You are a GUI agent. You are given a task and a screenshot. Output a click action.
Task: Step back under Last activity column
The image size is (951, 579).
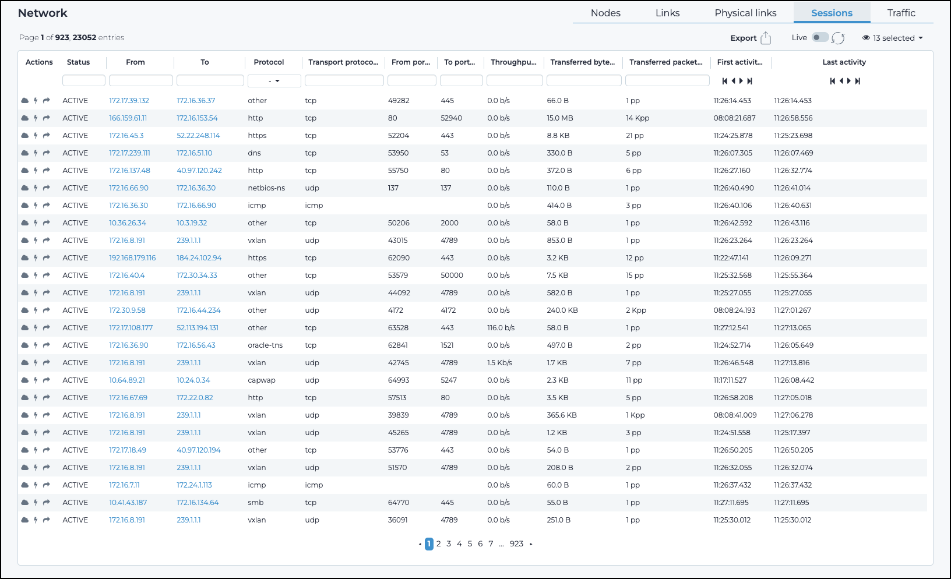pyautogui.click(x=841, y=81)
